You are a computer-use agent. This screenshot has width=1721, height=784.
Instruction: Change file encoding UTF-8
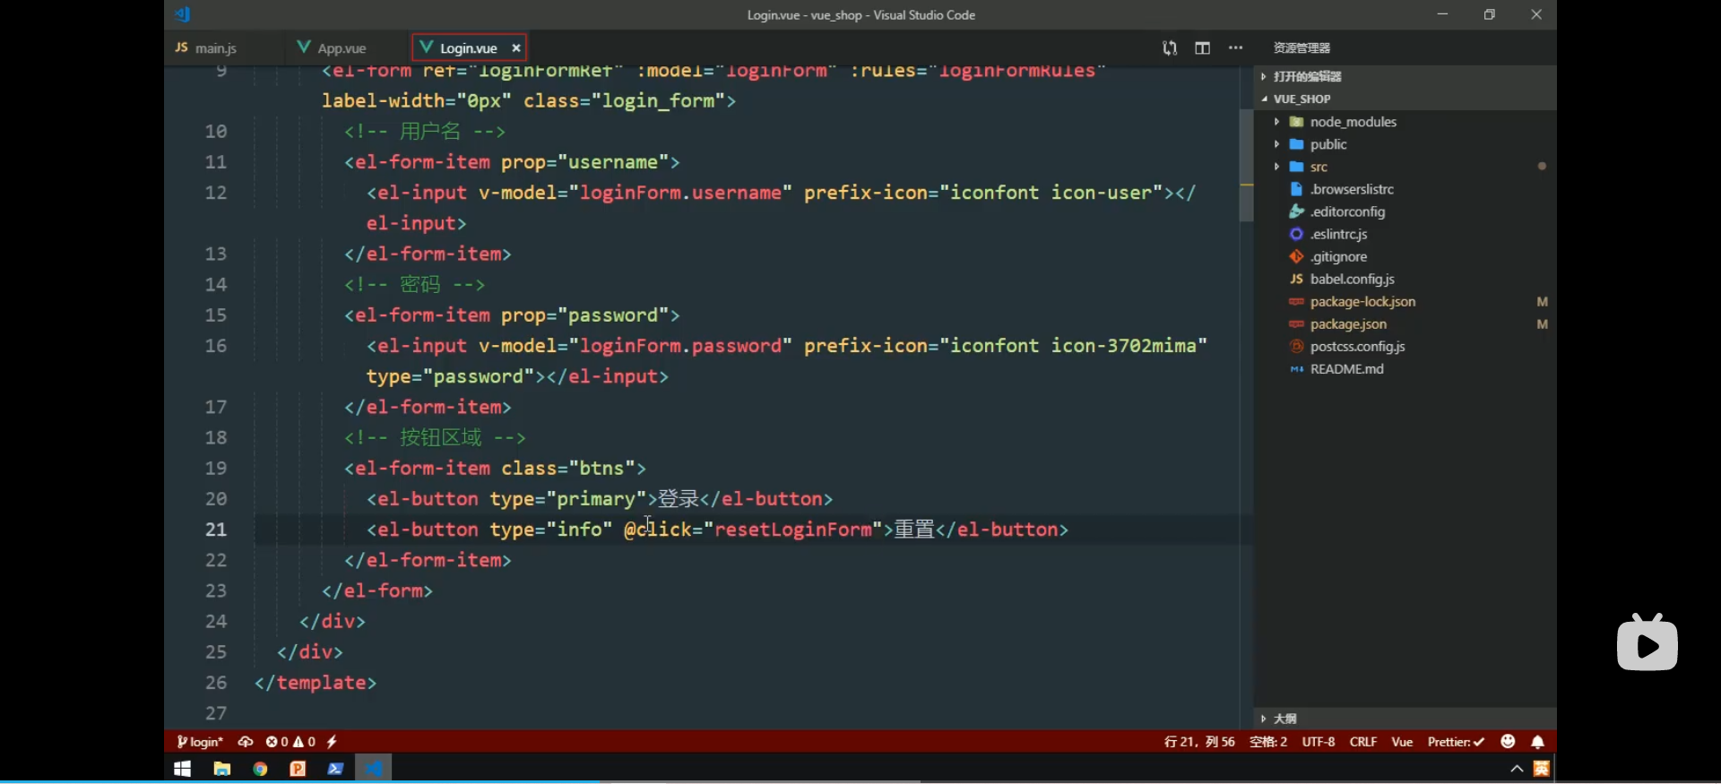pyautogui.click(x=1319, y=742)
